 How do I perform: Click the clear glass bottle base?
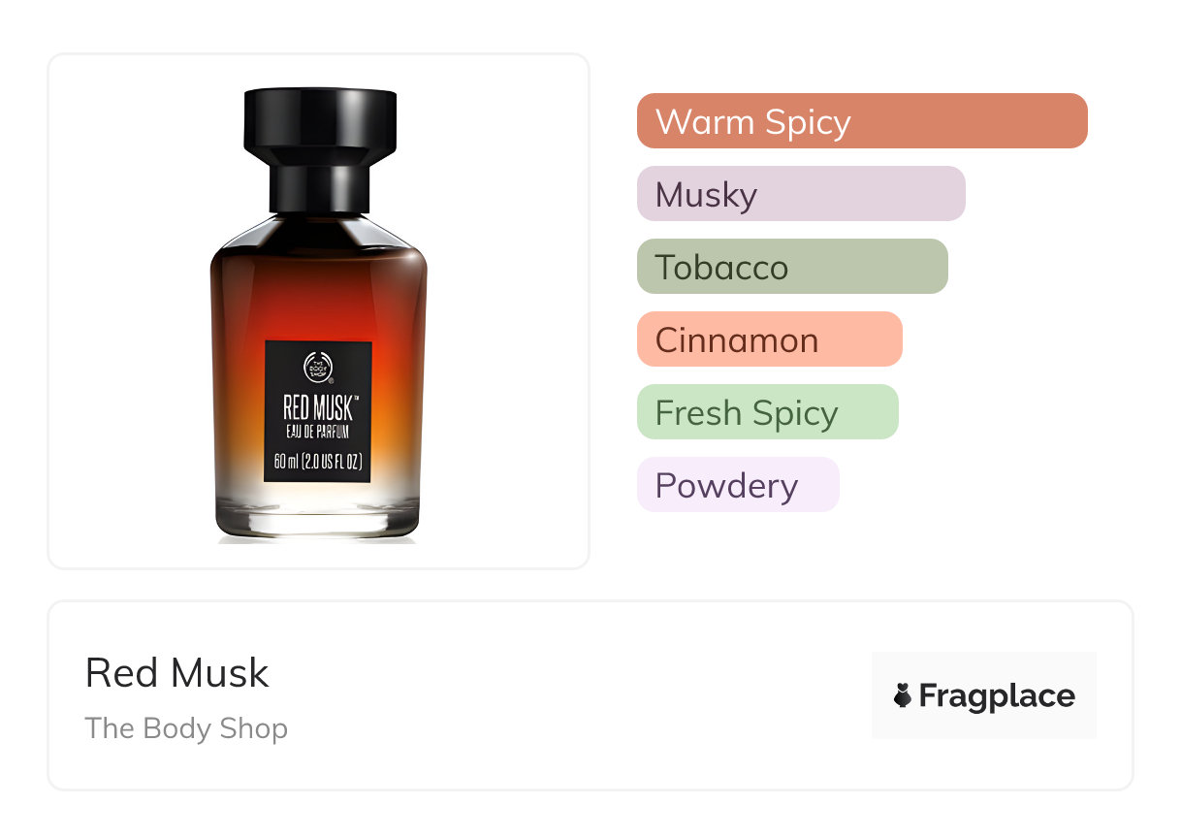click(319, 512)
